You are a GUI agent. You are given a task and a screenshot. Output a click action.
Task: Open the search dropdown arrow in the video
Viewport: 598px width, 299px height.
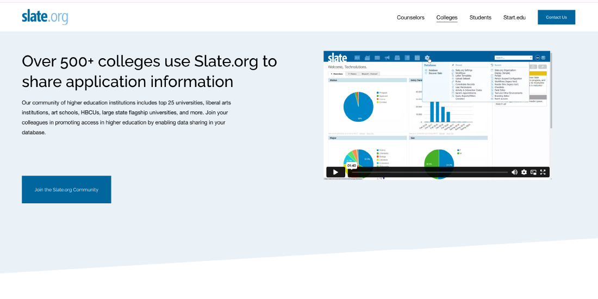531,58
